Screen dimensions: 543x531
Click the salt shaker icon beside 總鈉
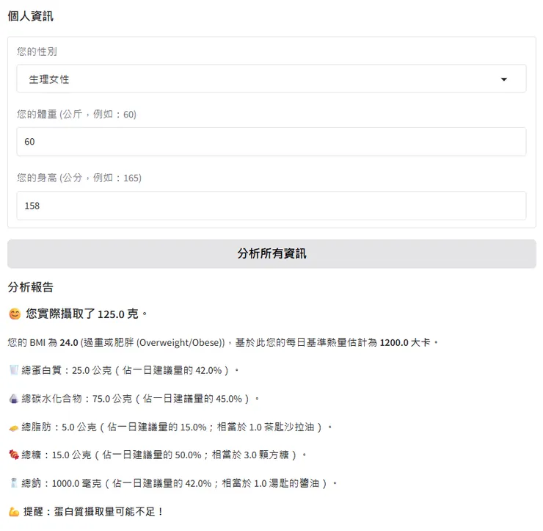coord(14,483)
